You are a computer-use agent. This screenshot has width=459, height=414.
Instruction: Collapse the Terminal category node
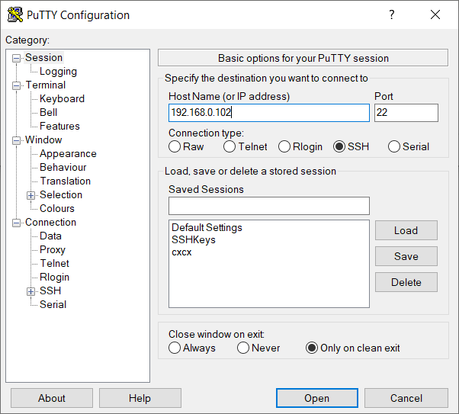[x=17, y=85]
